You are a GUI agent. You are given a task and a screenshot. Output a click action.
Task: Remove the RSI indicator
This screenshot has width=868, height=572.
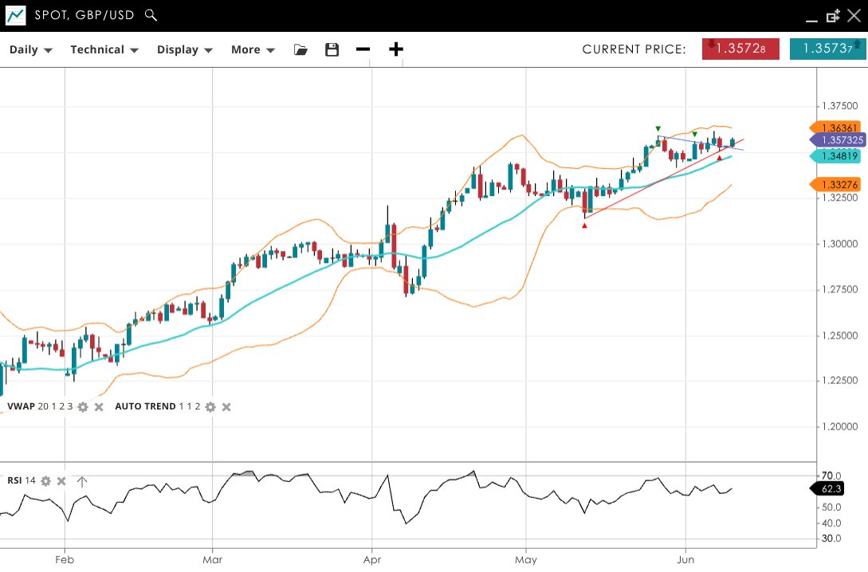(x=61, y=480)
